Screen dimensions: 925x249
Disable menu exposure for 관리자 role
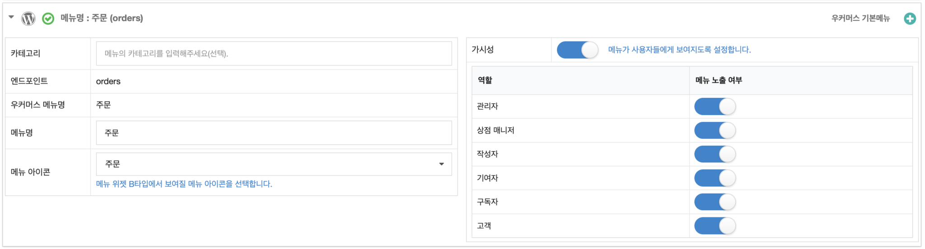(715, 106)
